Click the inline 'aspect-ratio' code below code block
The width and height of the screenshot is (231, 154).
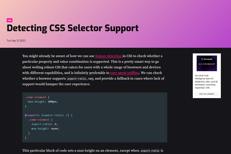(x=150, y=151)
